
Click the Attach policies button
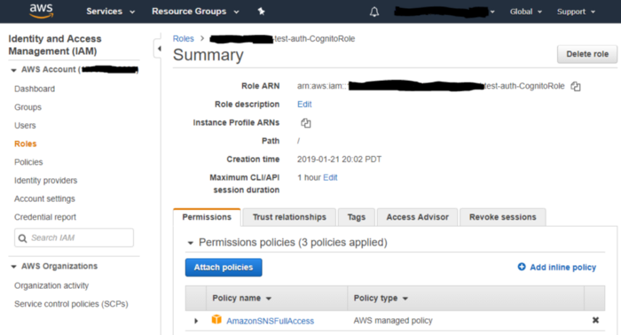(x=224, y=268)
